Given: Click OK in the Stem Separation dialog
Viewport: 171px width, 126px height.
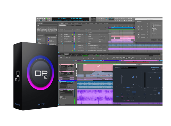Looking at the screenshot, I should (x=160, y=40).
